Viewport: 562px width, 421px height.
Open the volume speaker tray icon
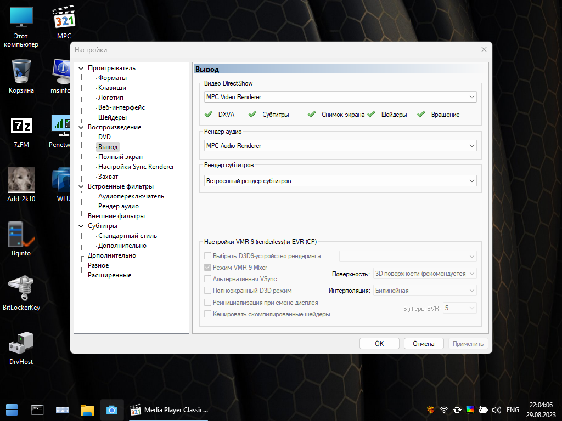point(496,410)
